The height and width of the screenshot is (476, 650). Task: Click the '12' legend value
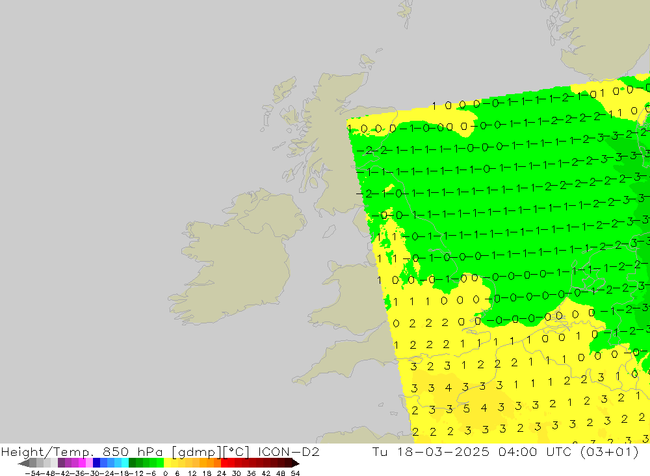(x=192, y=473)
